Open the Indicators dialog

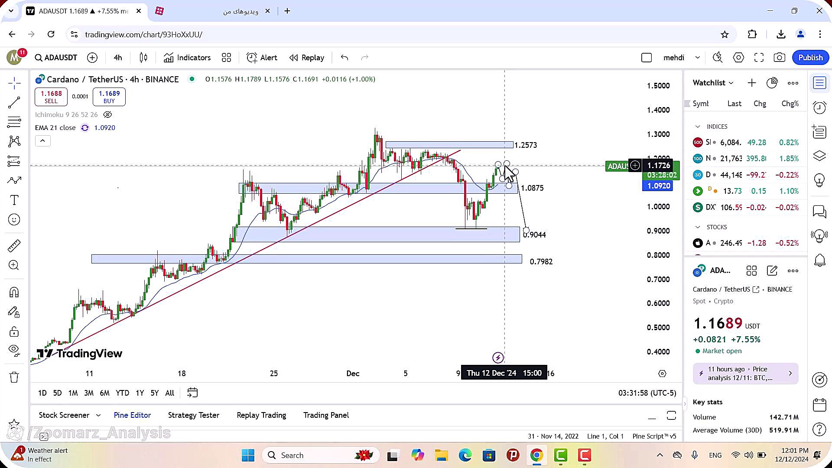187,58
